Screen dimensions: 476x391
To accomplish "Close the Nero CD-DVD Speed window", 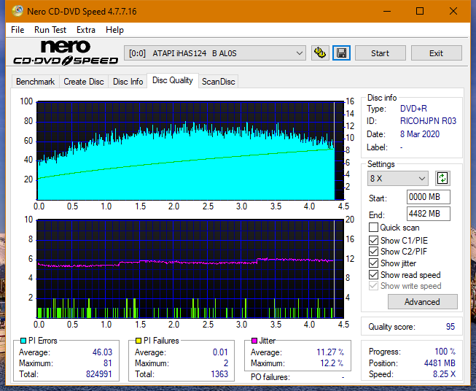I will tap(453, 11).
